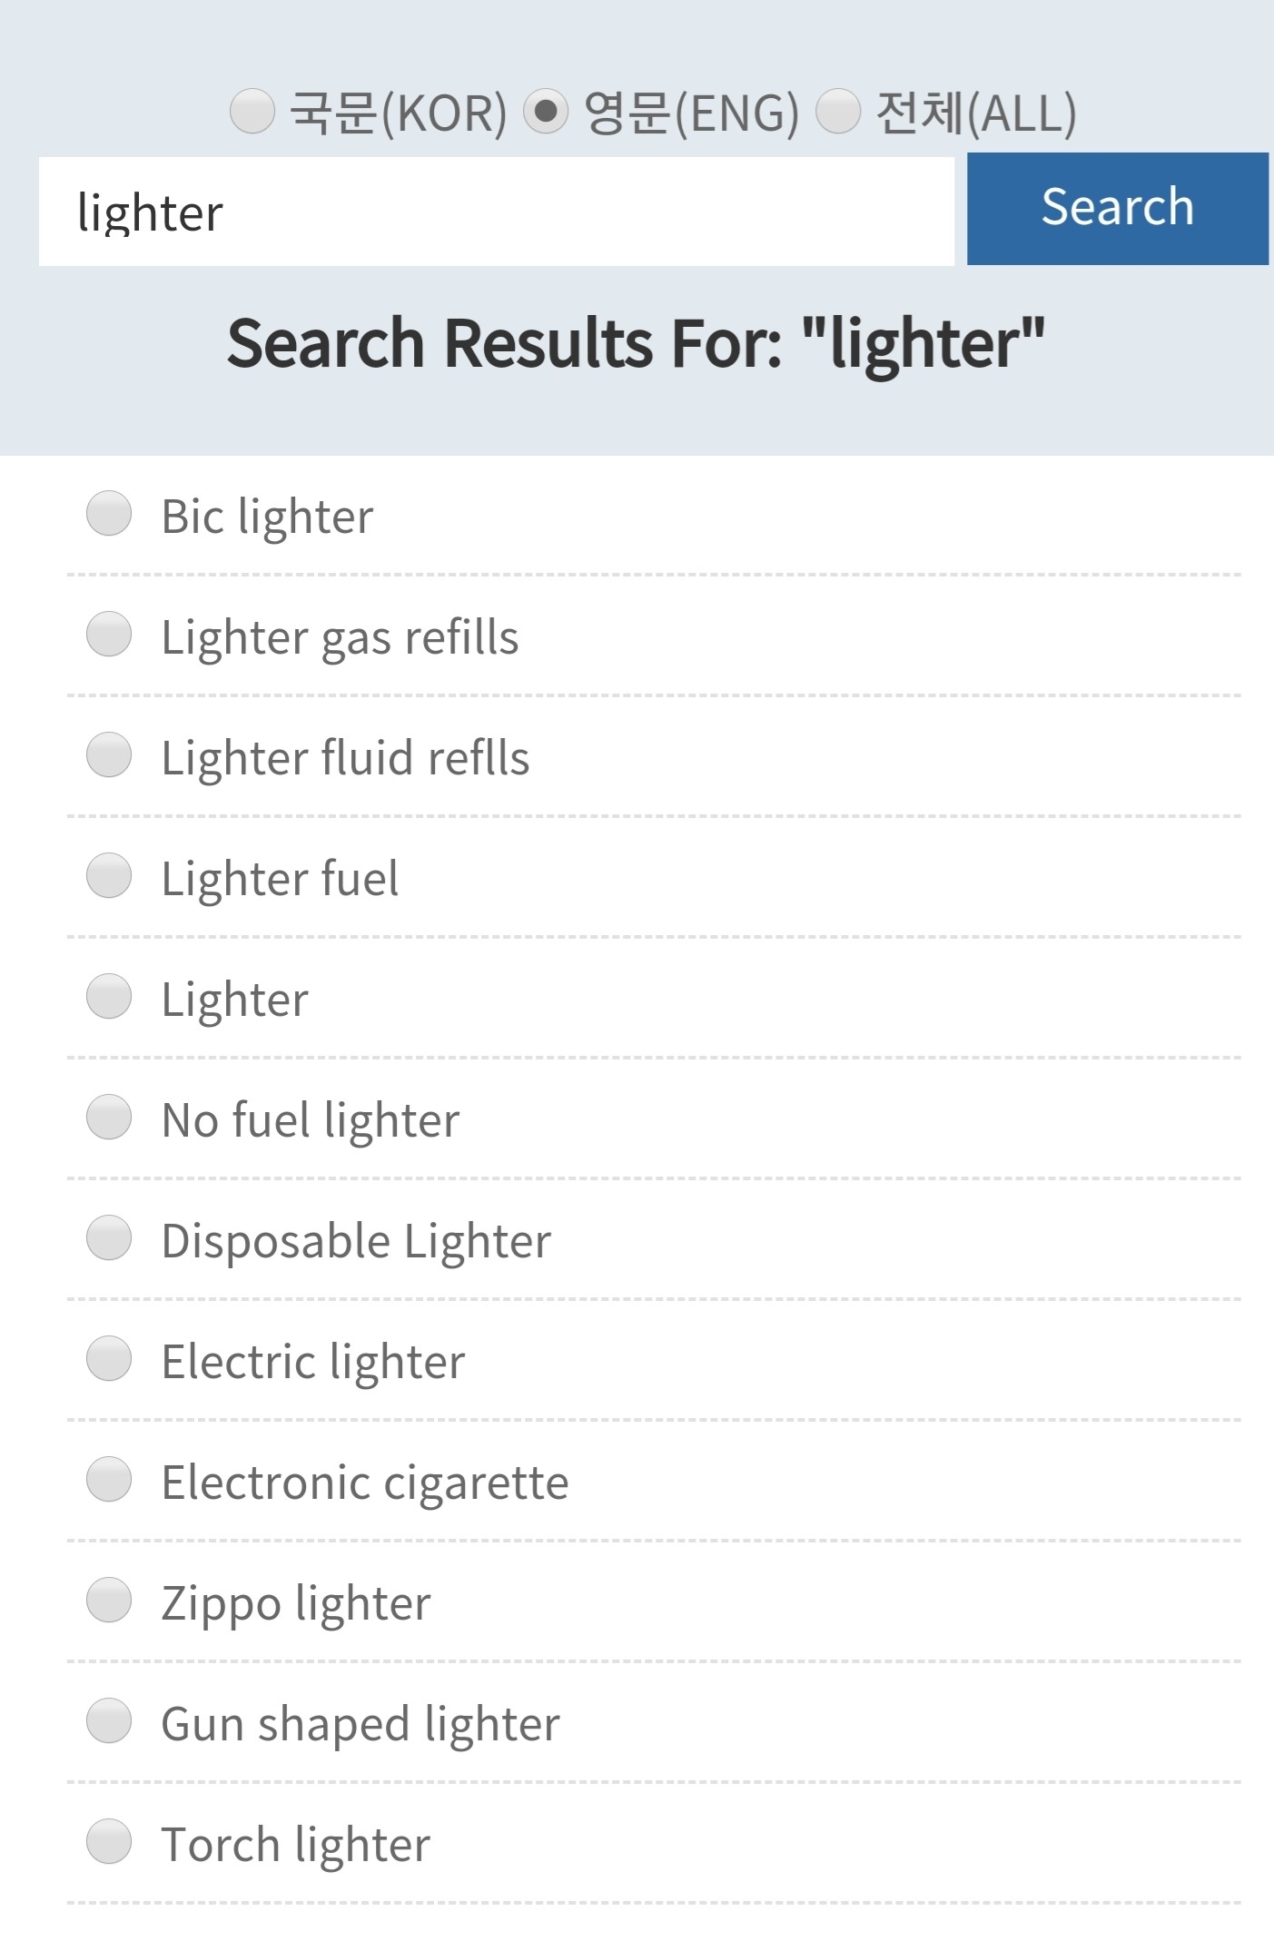Select the 영문(ENG) language radio button
Viewport: 1274px width, 1941px height.
click(546, 112)
